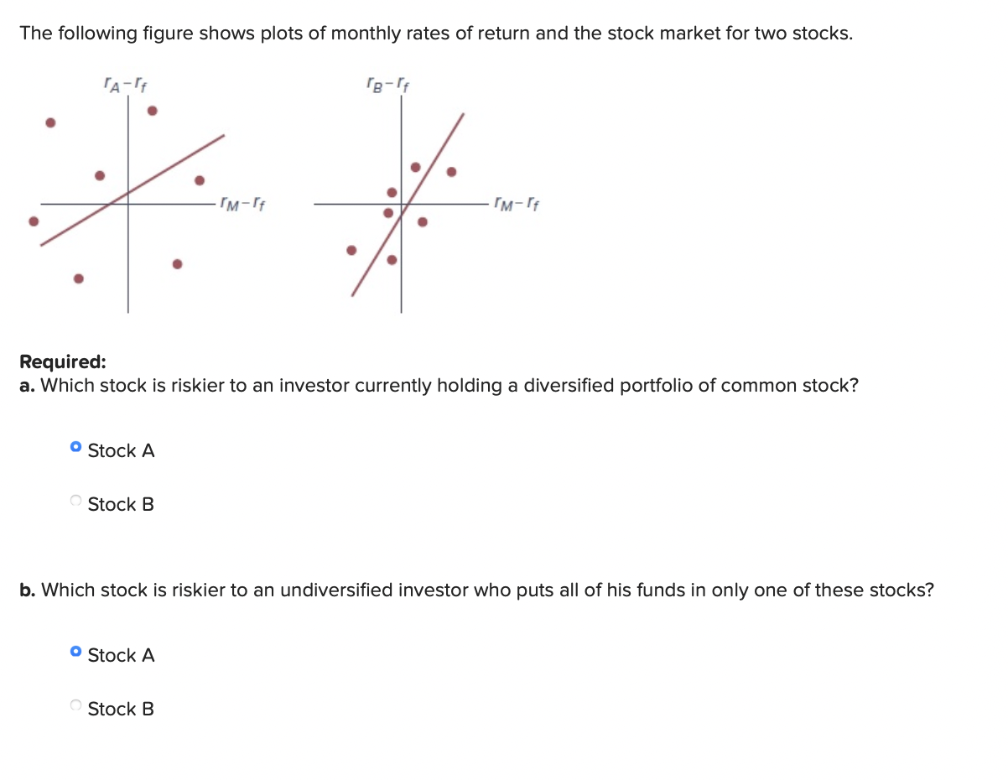Click the rB-rf axis label on right chart
Screen dimensions: 1008x780
(x=387, y=83)
